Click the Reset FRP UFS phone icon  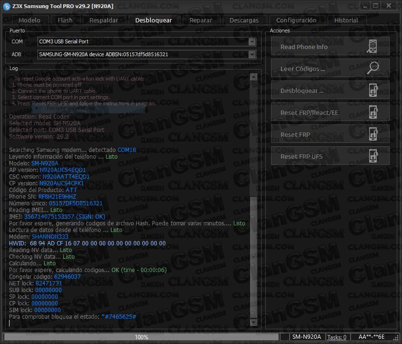tap(373, 156)
